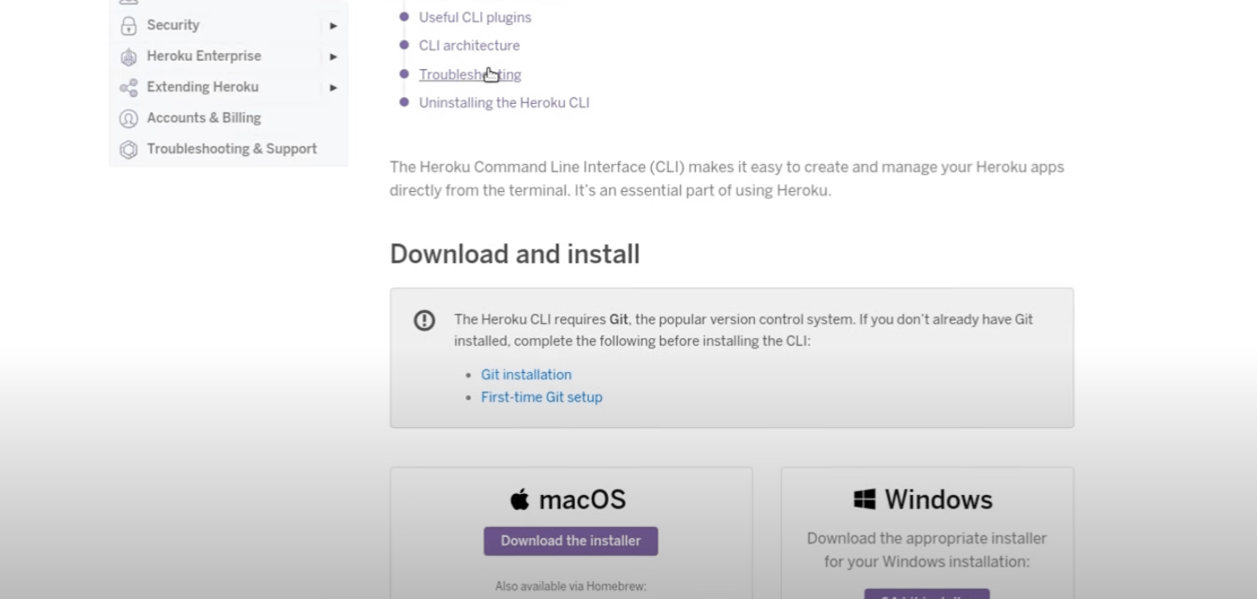Open the First-time Git setup link

click(541, 397)
